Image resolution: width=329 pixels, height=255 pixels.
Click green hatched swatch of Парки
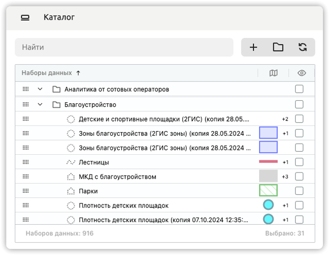tap(268, 190)
